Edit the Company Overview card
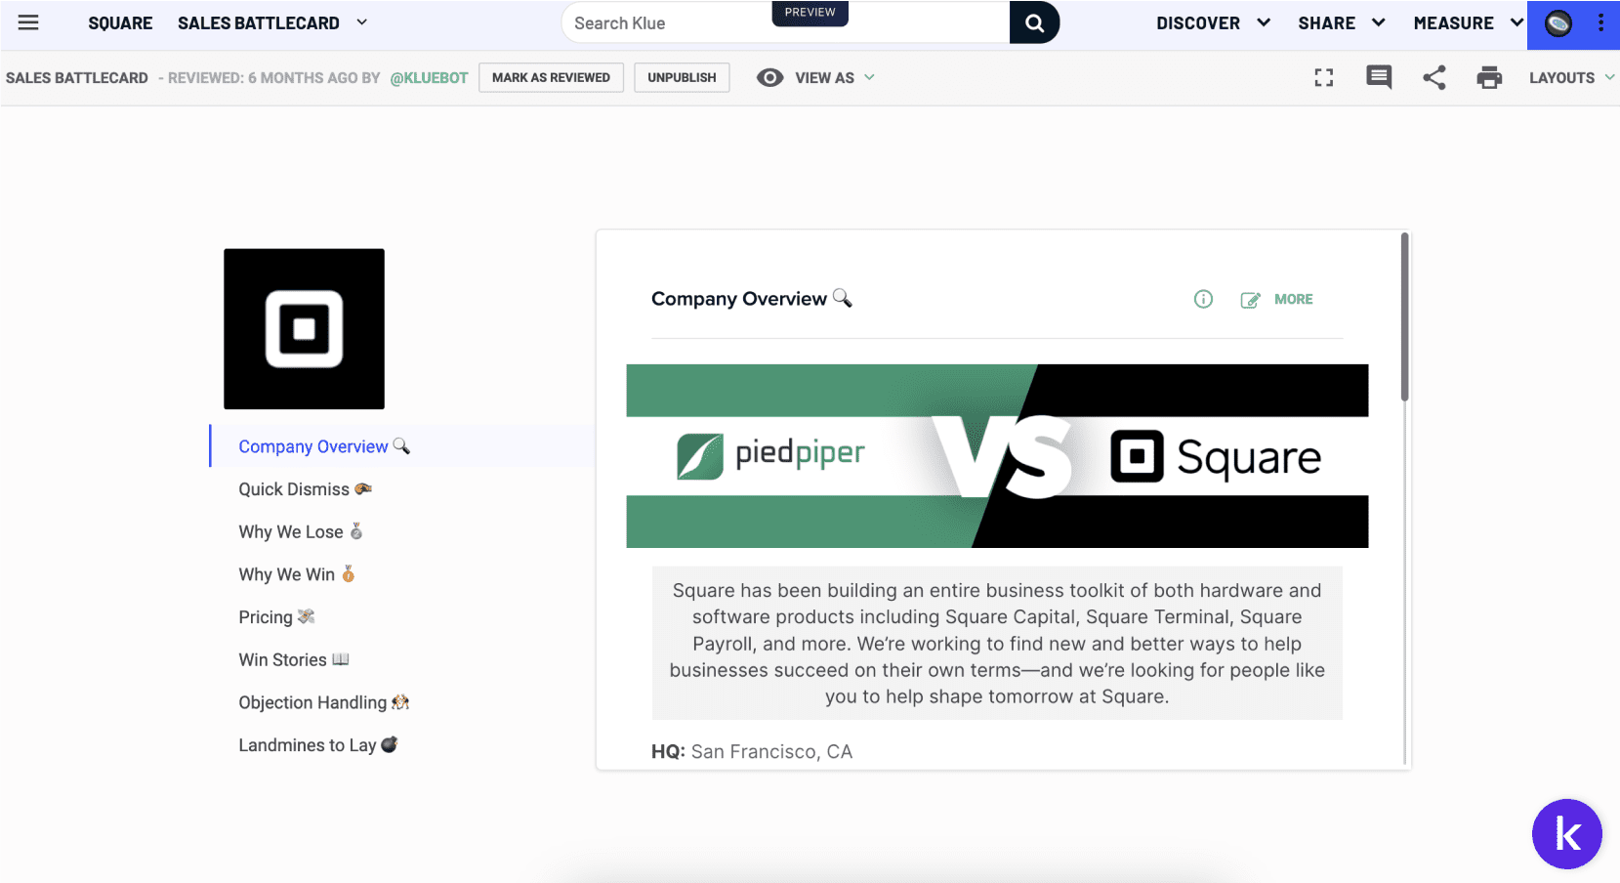1620x883 pixels. pos(1250,300)
